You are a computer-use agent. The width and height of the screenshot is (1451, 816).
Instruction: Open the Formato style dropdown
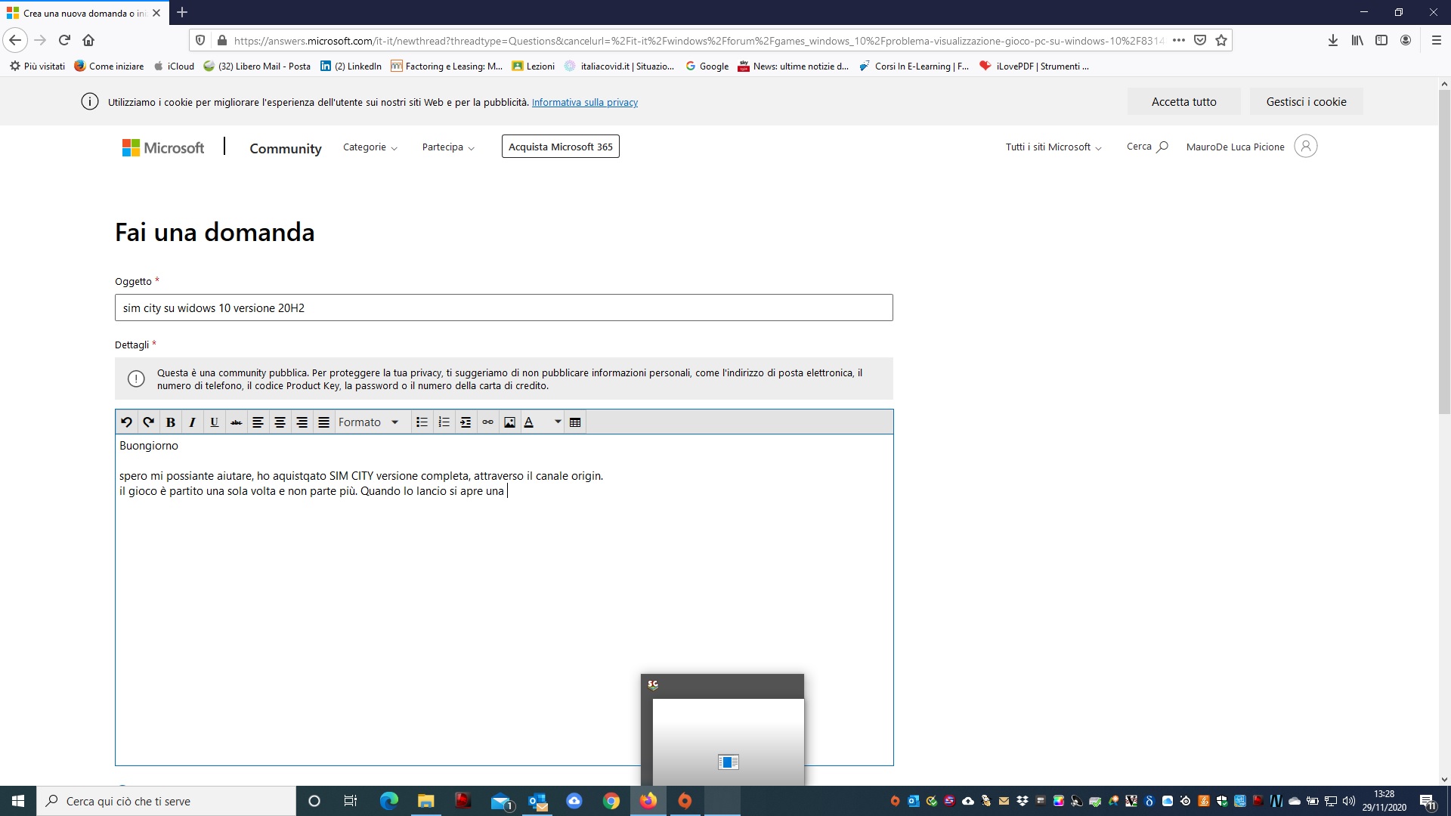pos(369,422)
